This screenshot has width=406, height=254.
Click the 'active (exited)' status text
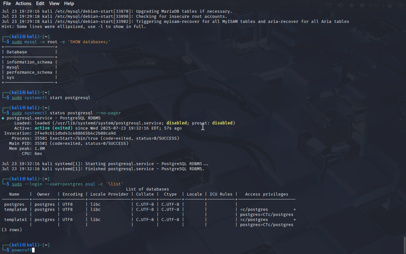(x=54, y=128)
